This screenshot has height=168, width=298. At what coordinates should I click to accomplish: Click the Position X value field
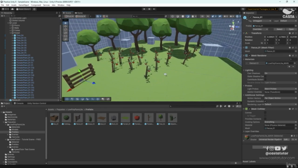point(271,37)
